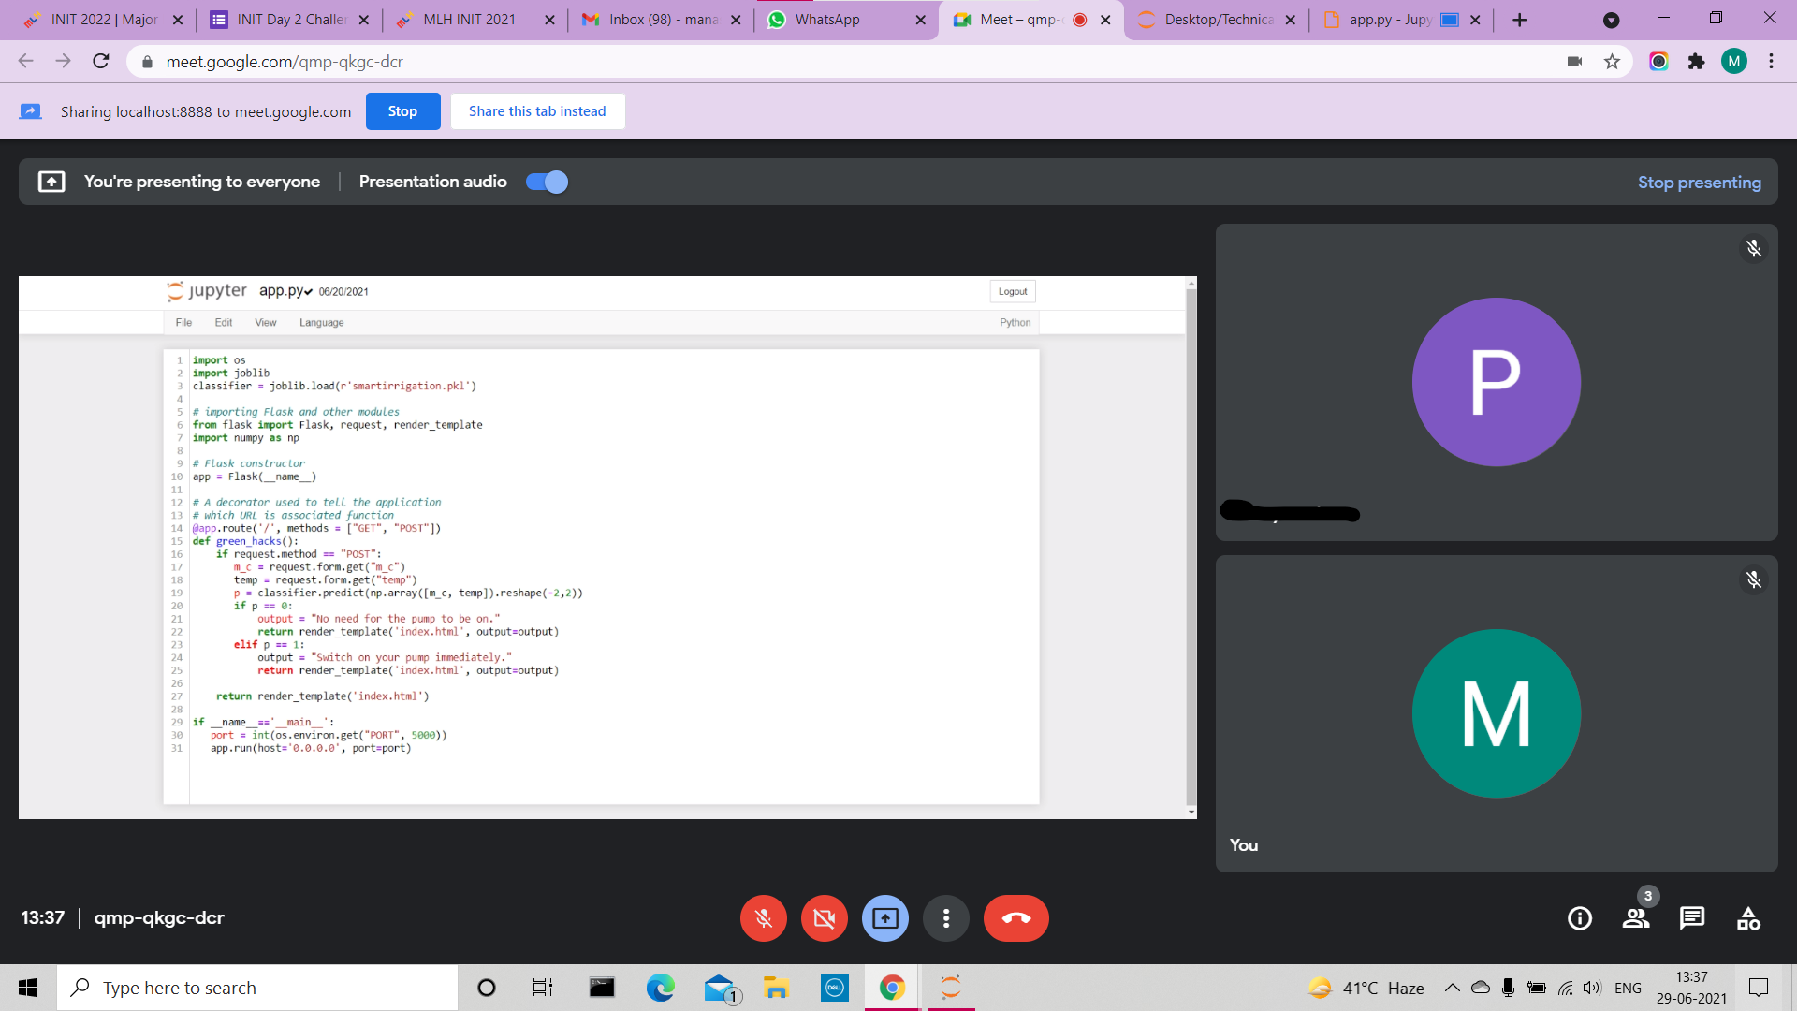Screen dimensions: 1797x1011
Task: Click the present screen icon in controls
Action: [x=884, y=918]
